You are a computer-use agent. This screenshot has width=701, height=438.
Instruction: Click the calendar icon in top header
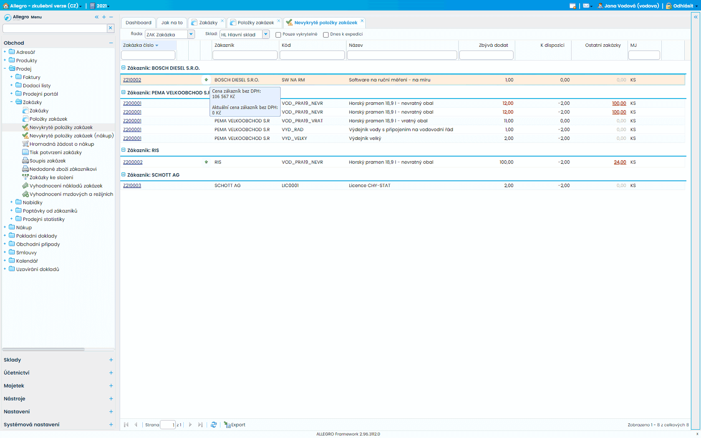tap(572, 6)
